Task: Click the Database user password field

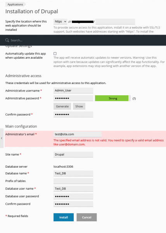Action: click(73, 196)
